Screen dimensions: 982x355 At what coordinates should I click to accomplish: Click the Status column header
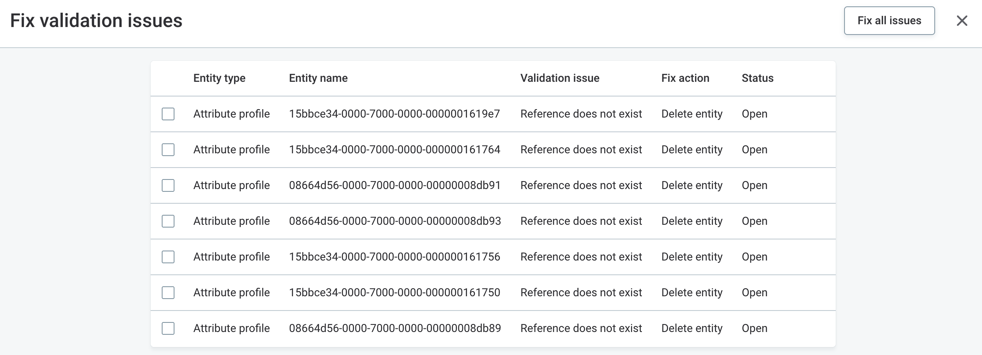pos(757,78)
